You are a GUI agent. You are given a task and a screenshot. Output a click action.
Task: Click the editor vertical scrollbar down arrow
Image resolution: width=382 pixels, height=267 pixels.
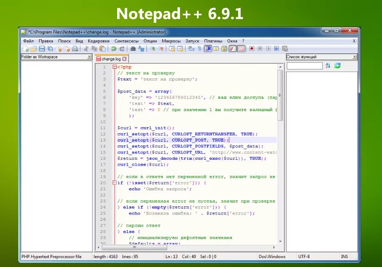pyautogui.click(x=280, y=242)
